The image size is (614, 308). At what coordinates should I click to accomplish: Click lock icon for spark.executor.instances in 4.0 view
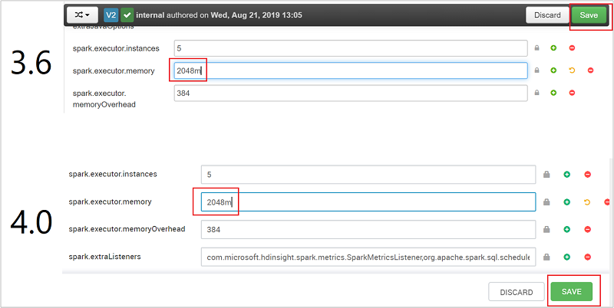point(546,175)
